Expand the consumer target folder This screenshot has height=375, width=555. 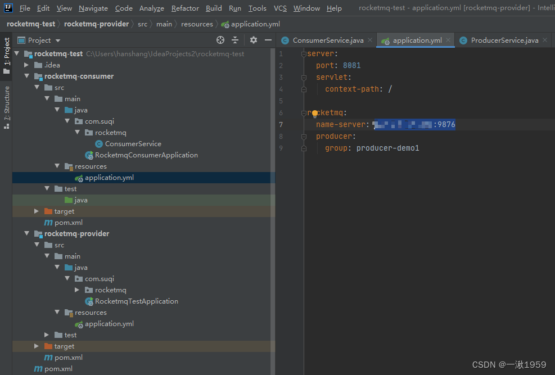pos(37,211)
